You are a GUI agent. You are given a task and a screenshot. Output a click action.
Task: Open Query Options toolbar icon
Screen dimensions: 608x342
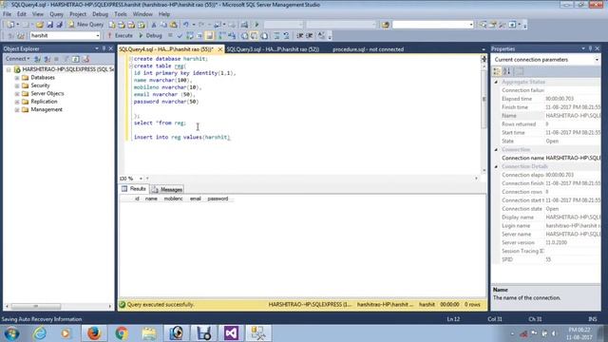pyautogui.click(x=199, y=36)
